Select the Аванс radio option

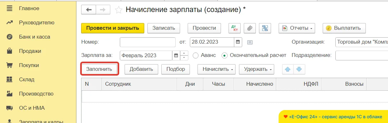(x=196, y=55)
